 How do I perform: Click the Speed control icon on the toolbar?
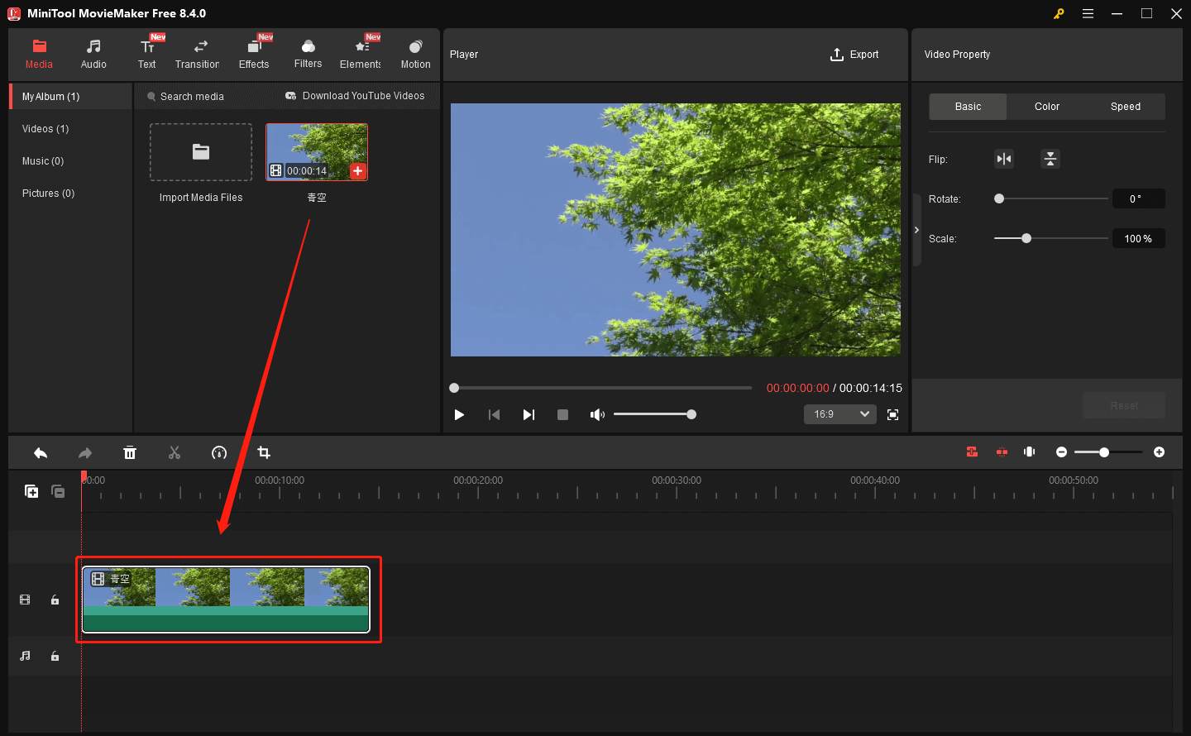tap(218, 452)
